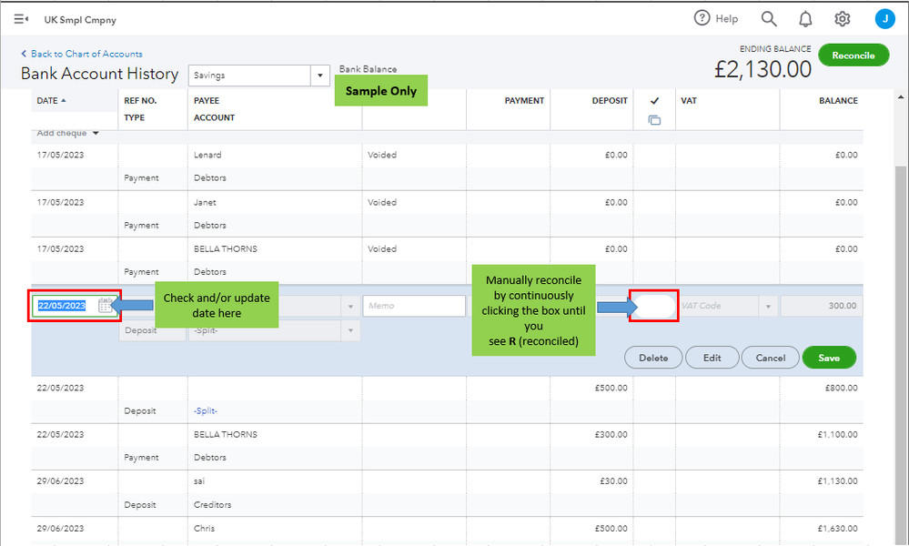Image resolution: width=909 pixels, height=546 pixels.
Task: Sort by the checkmark reconcile column header
Action: tap(654, 100)
